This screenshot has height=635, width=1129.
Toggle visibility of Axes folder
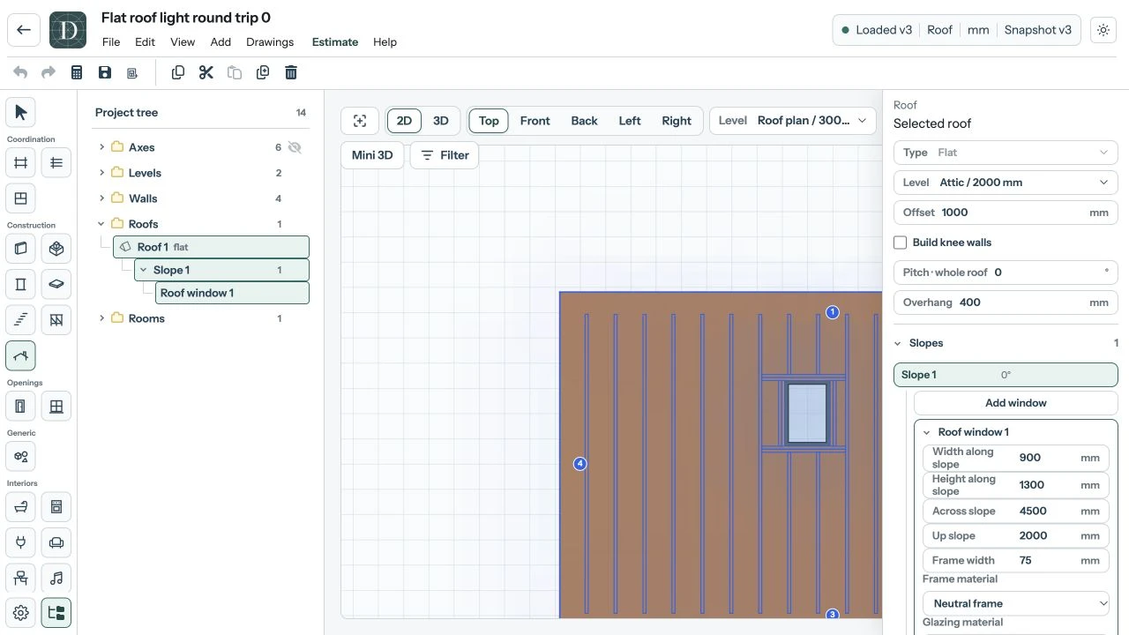[295, 147]
